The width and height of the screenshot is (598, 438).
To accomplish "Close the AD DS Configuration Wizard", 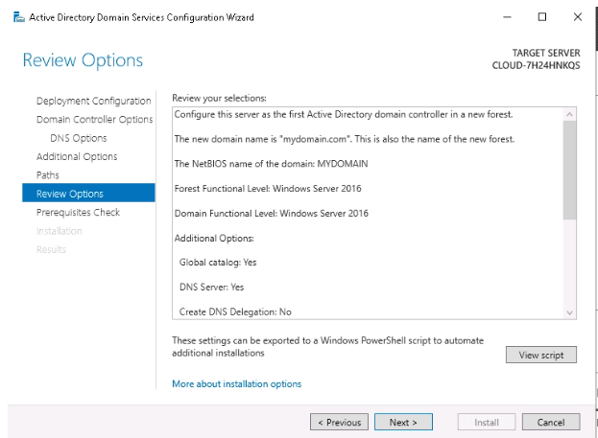I will pyautogui.click(x=578, y=17).
